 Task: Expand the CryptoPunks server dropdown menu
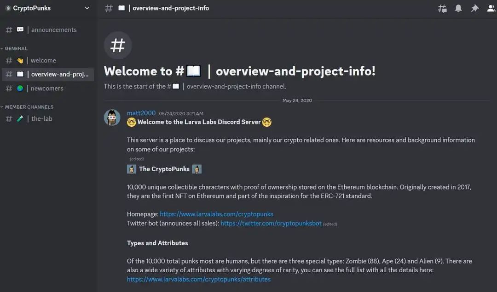pyautogui.click(x=87, y=8)
